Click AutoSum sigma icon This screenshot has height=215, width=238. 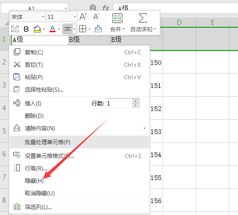pos(143,18)
